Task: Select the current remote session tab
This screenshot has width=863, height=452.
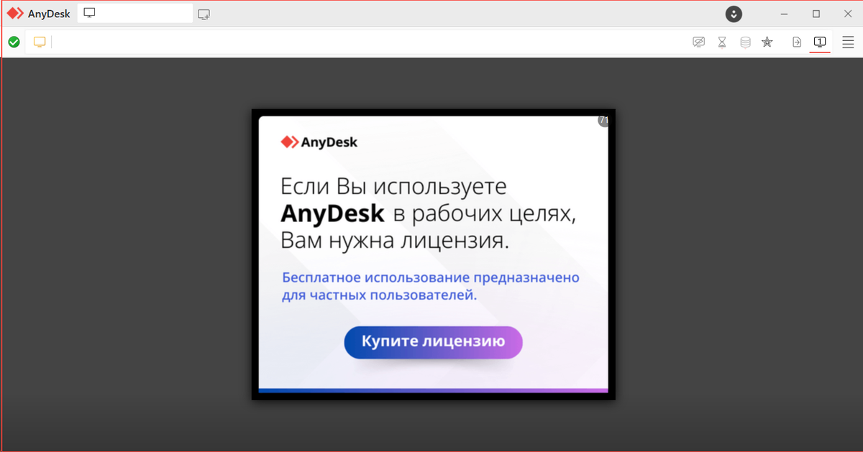Action: (x=134, y=14)
